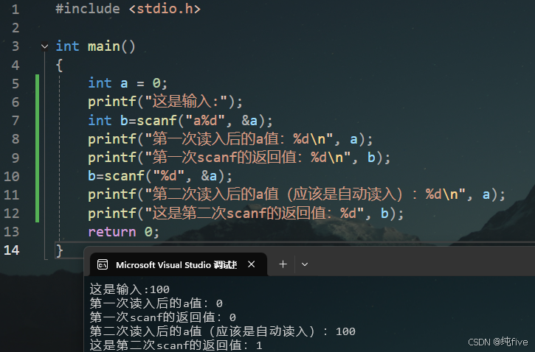535x352 pixels.
Task: Click the printf line with 这是第二次scanf的返回值
Action: click(246, 213)
